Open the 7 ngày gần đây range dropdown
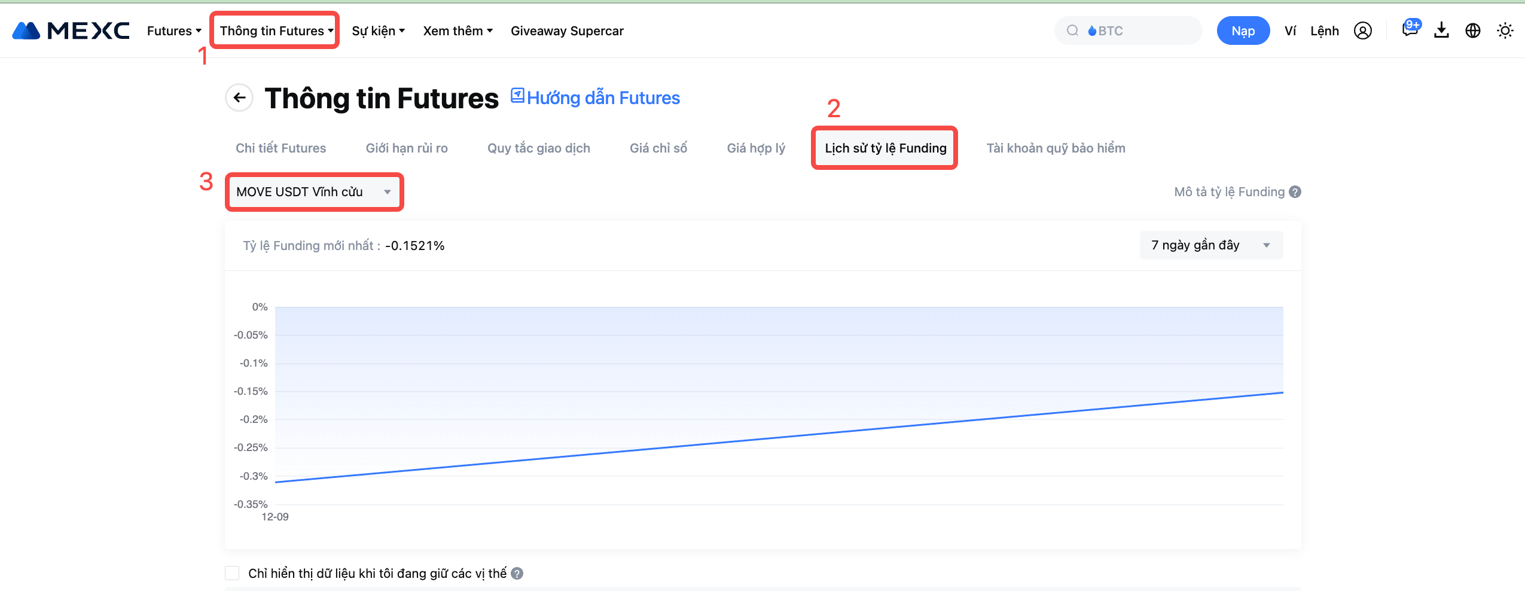Image resolution: width=1525 pixels, height=591 pixels. (1210, 245)
